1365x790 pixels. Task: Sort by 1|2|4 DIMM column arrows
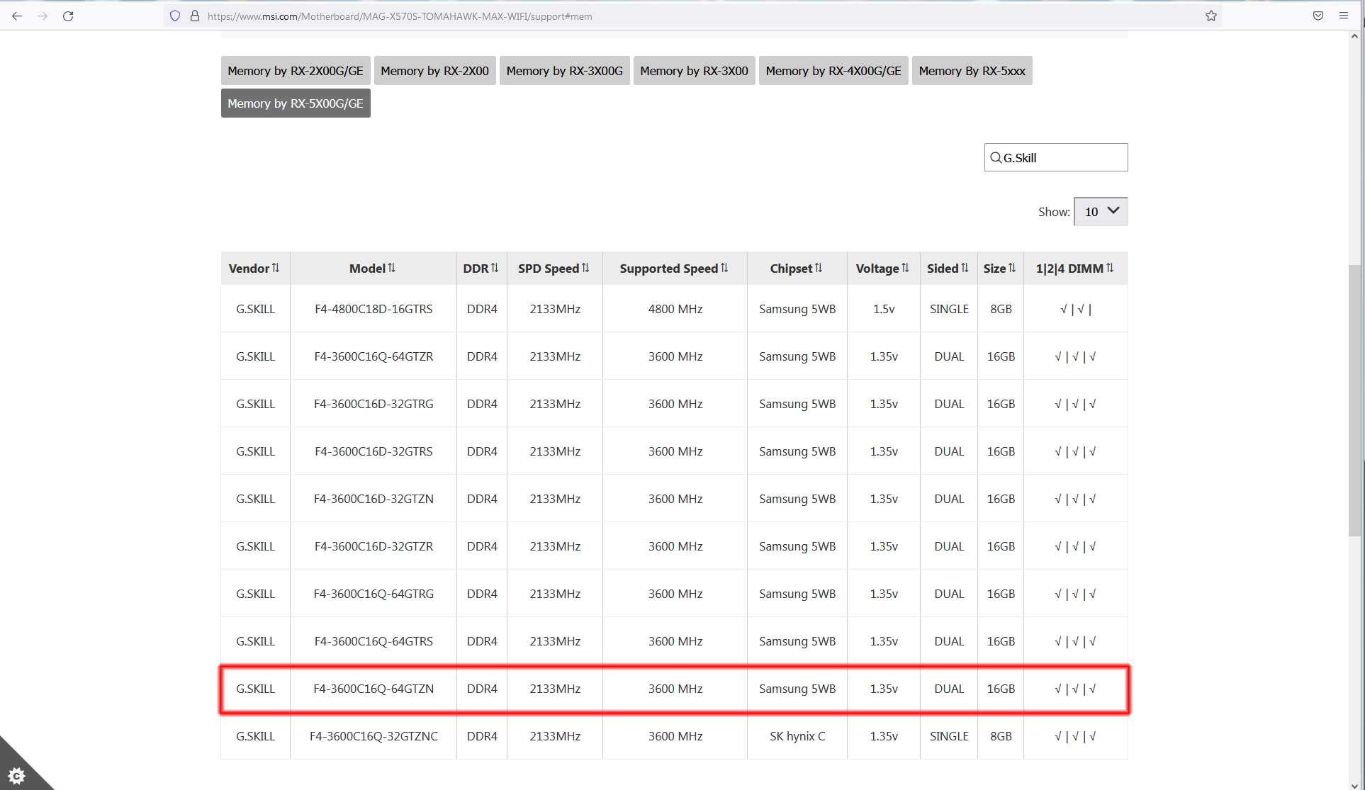tap(1110, 268)
